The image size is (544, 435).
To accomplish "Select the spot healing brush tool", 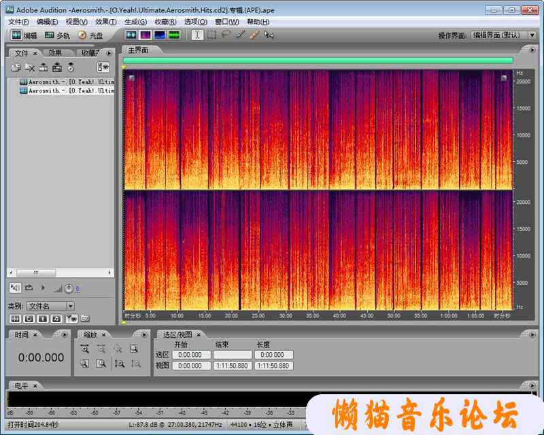I will click(254, 35).
